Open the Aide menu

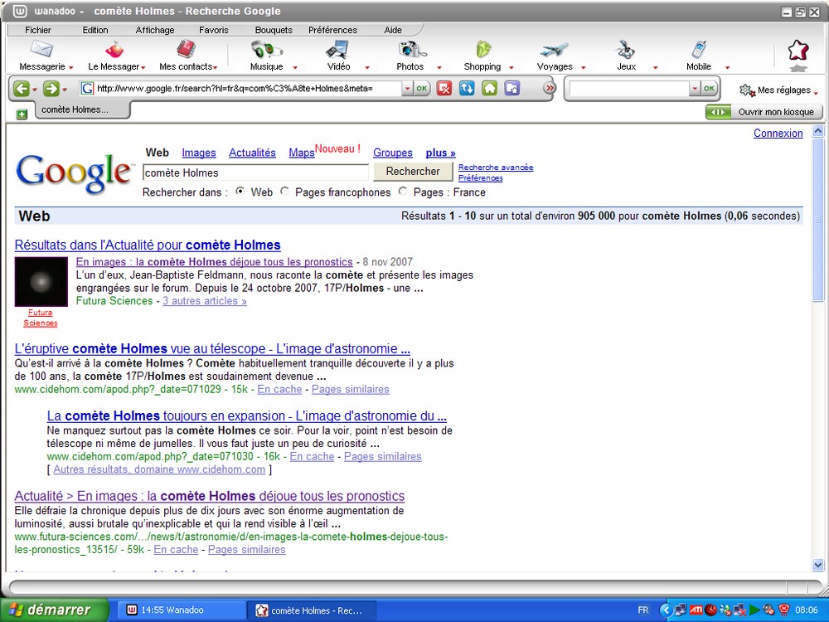(x=393, y=30)
